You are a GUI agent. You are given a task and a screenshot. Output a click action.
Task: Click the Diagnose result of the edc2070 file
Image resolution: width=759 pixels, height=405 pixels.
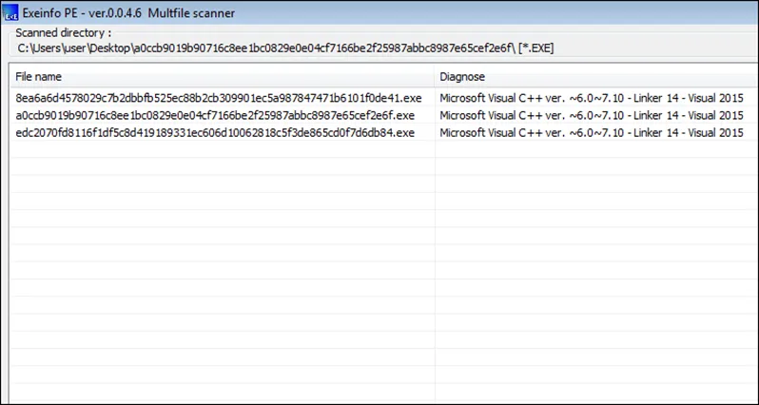[x=591, y=133]
